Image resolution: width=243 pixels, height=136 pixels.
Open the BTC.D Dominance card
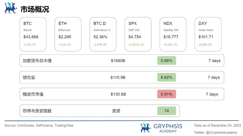103,34
